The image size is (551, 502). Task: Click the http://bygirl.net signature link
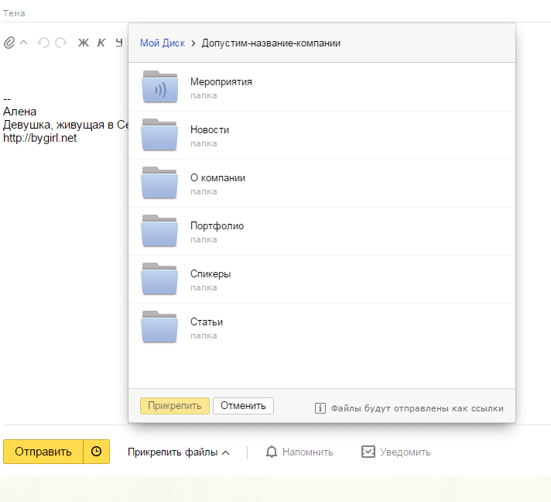click(x=39, y=138)
